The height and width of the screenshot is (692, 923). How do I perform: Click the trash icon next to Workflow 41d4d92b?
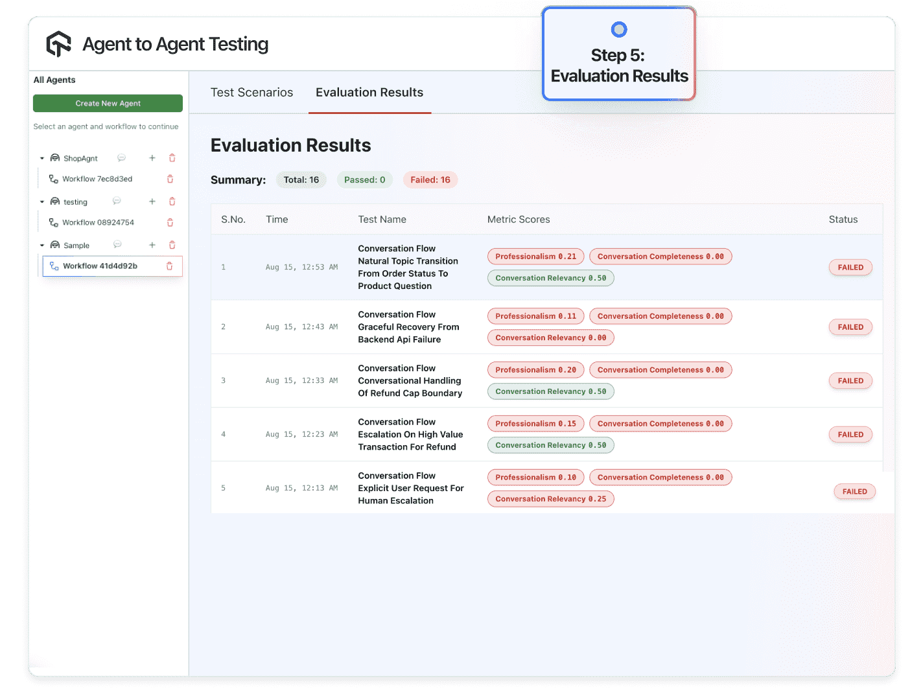tap(170, 266)
